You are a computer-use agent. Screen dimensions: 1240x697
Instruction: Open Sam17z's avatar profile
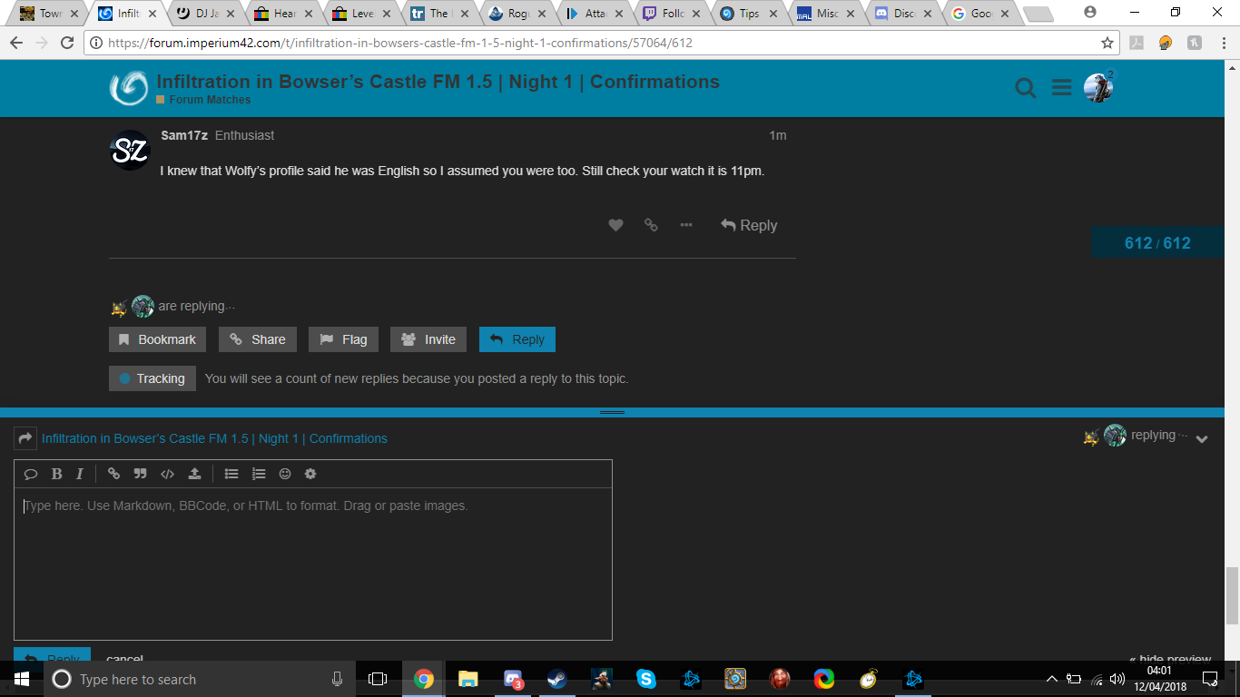tap(129, 151)
